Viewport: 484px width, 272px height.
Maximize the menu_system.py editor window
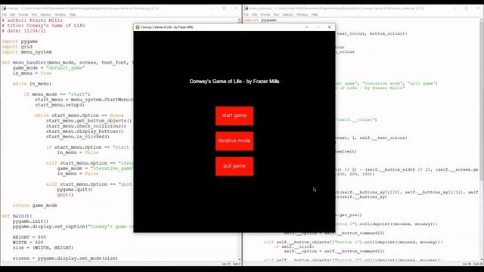(467, 8)
